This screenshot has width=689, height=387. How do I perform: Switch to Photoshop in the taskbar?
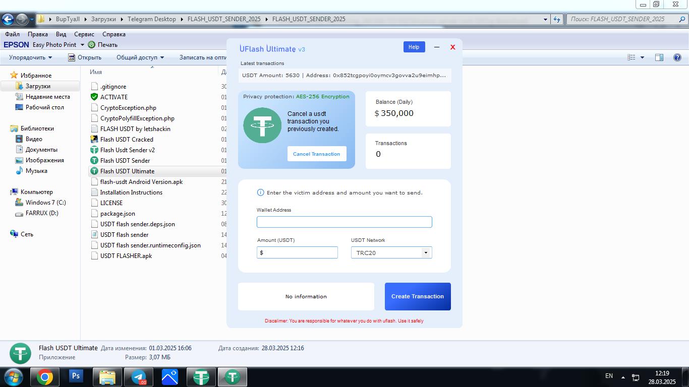coord(76,377)
